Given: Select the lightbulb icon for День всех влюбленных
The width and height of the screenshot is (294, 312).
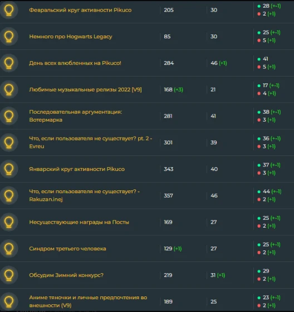Looking at the screenshot, I should [x=9, y=63].
